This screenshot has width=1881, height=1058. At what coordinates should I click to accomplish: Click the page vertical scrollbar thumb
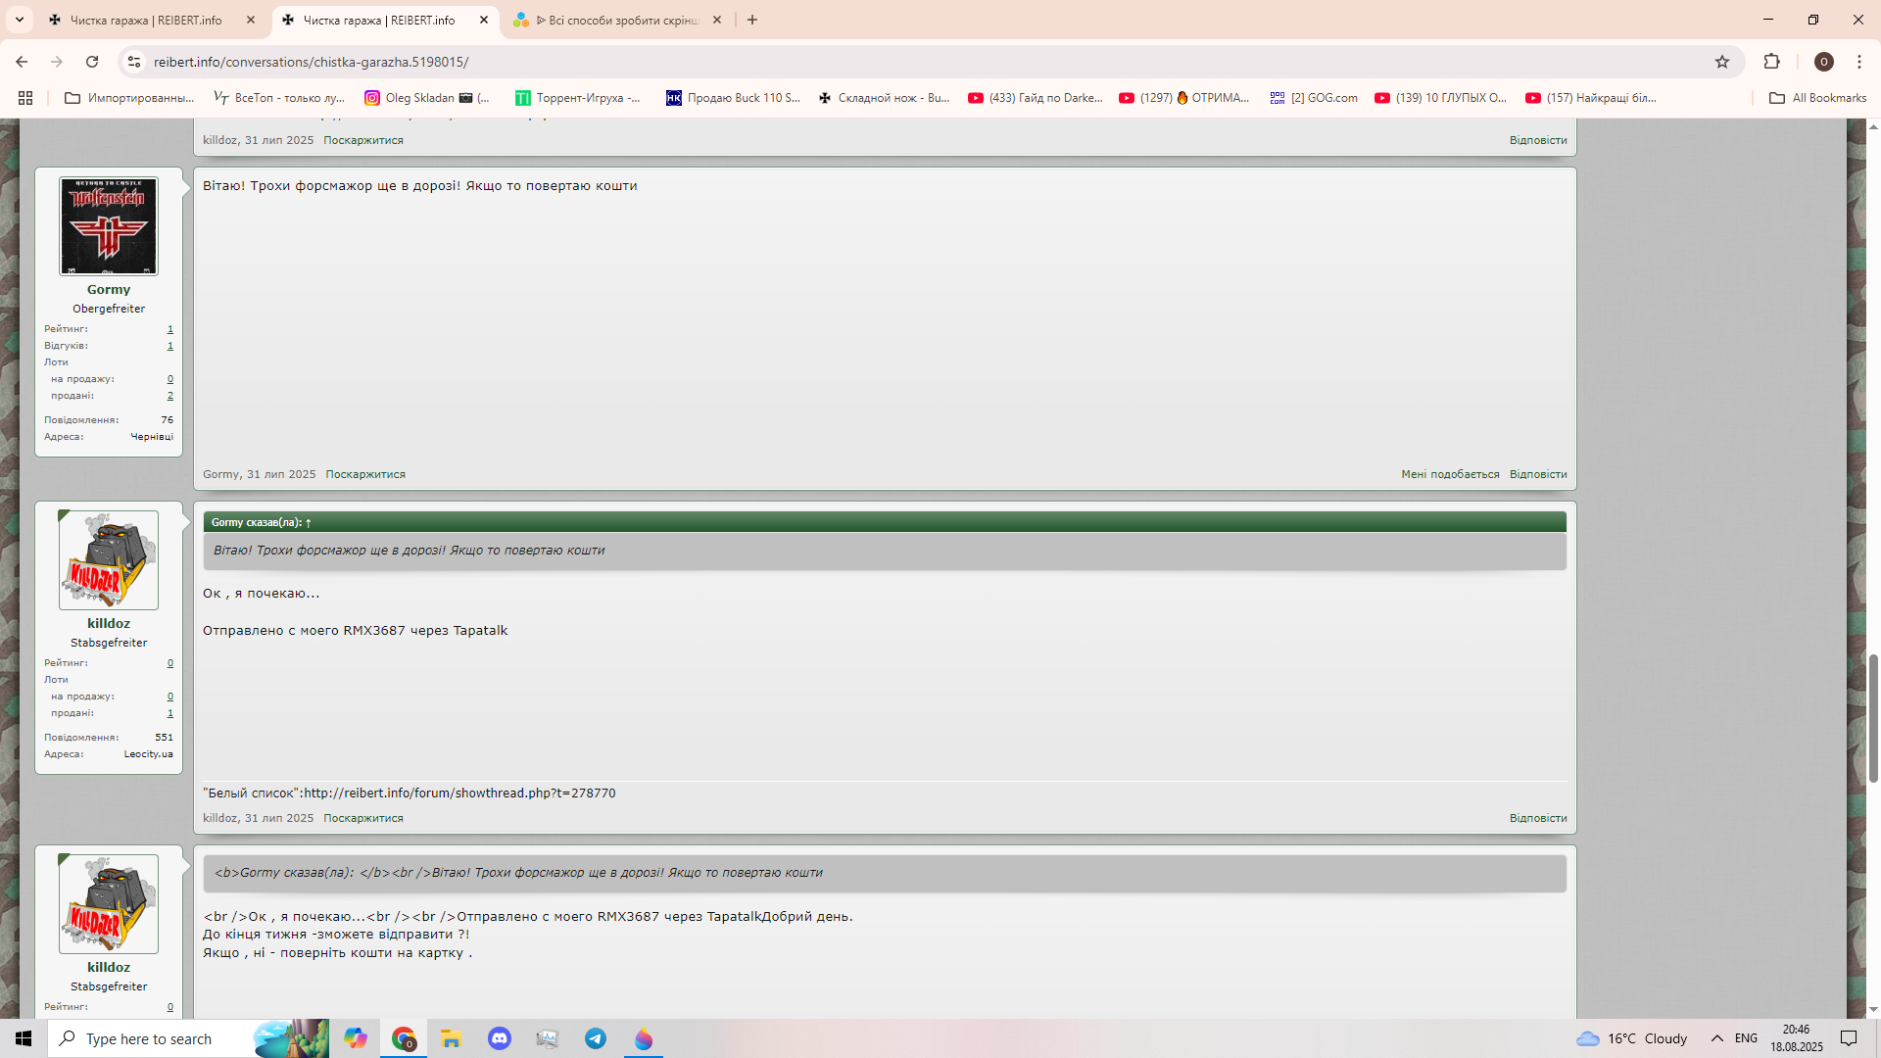tap(1873, 717)
